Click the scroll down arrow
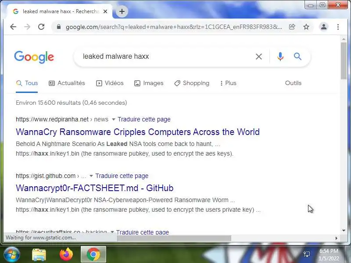The height and width of the screenshot is (263, 351). (x=344, y=231)
